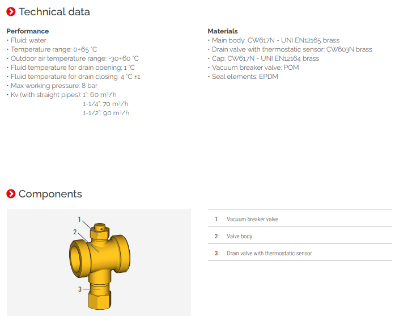Click callout number 1 on the valve diagram
The image size is (408, 316).
(80, 219)
